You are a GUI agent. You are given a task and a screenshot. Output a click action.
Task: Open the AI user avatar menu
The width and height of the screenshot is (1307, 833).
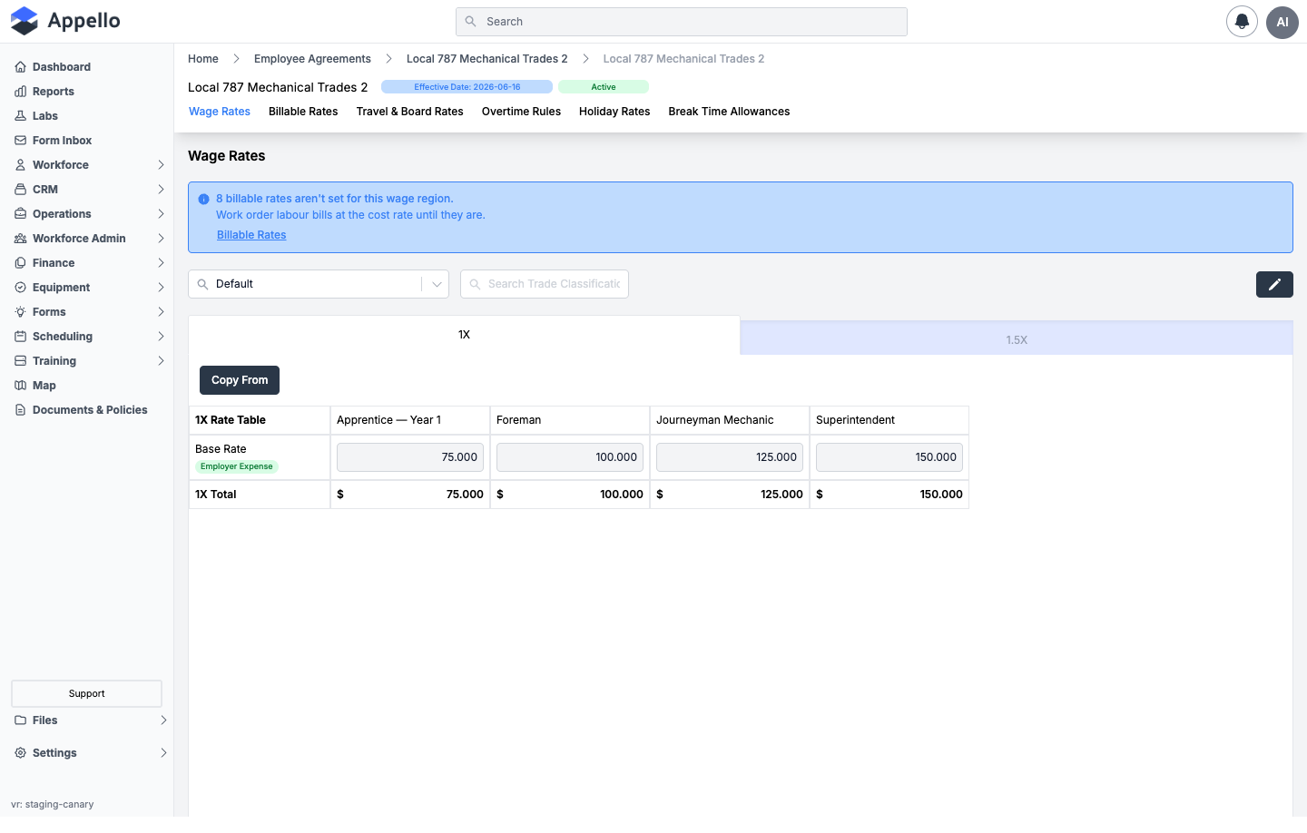(x=1282, y=22)
